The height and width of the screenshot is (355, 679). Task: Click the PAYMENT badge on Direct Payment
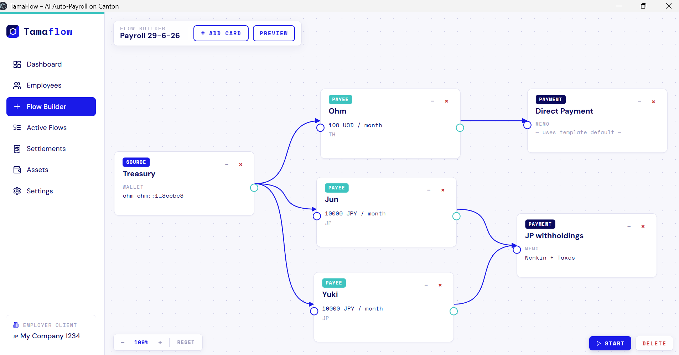tap(550, 99)
